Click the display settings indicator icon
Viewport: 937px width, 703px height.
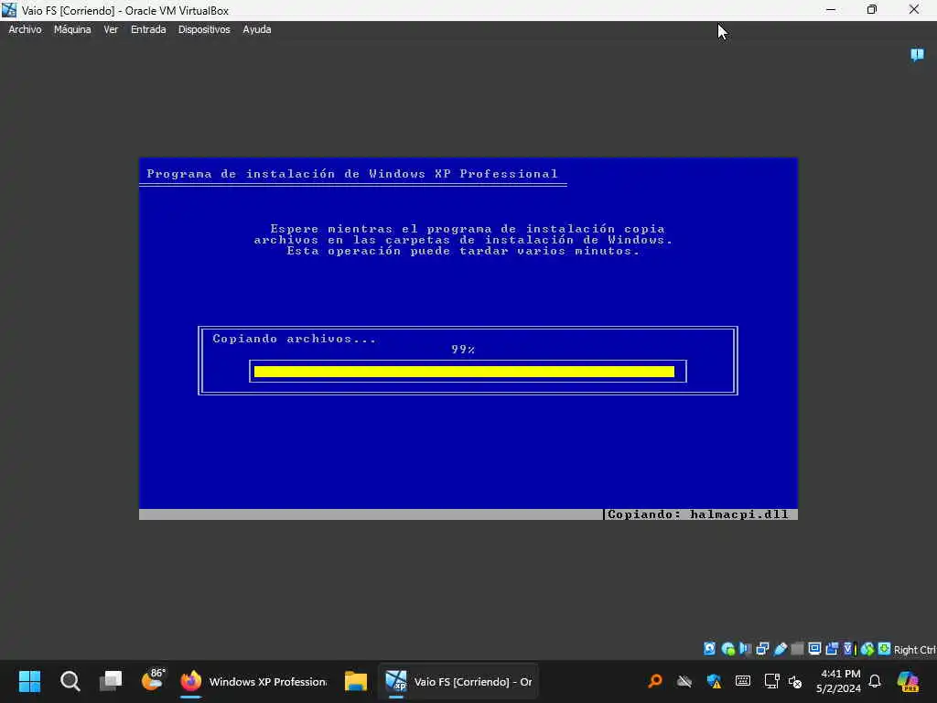[x=814, y=649]
